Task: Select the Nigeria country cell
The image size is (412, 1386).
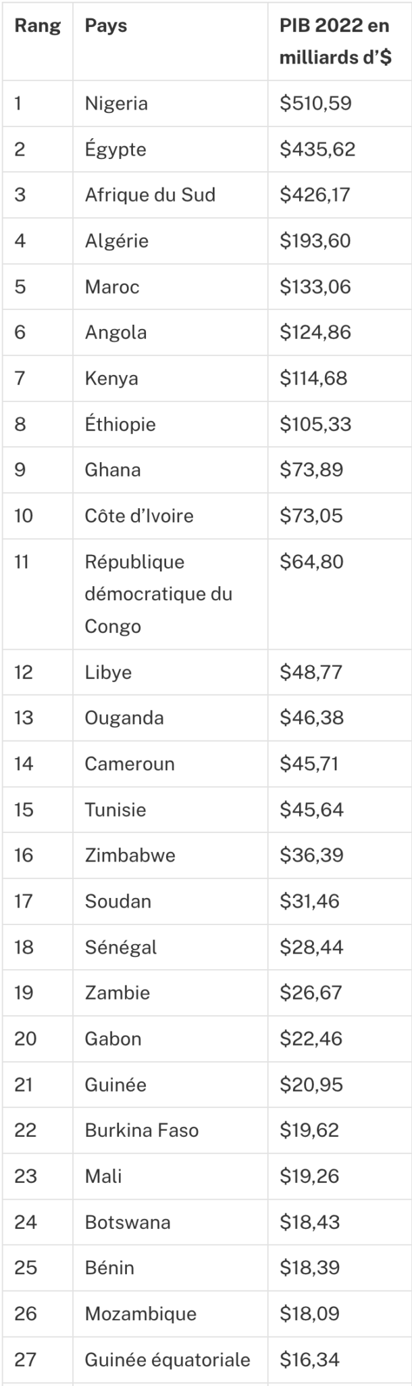Action: pyautogui.click(x=116, y=104)
